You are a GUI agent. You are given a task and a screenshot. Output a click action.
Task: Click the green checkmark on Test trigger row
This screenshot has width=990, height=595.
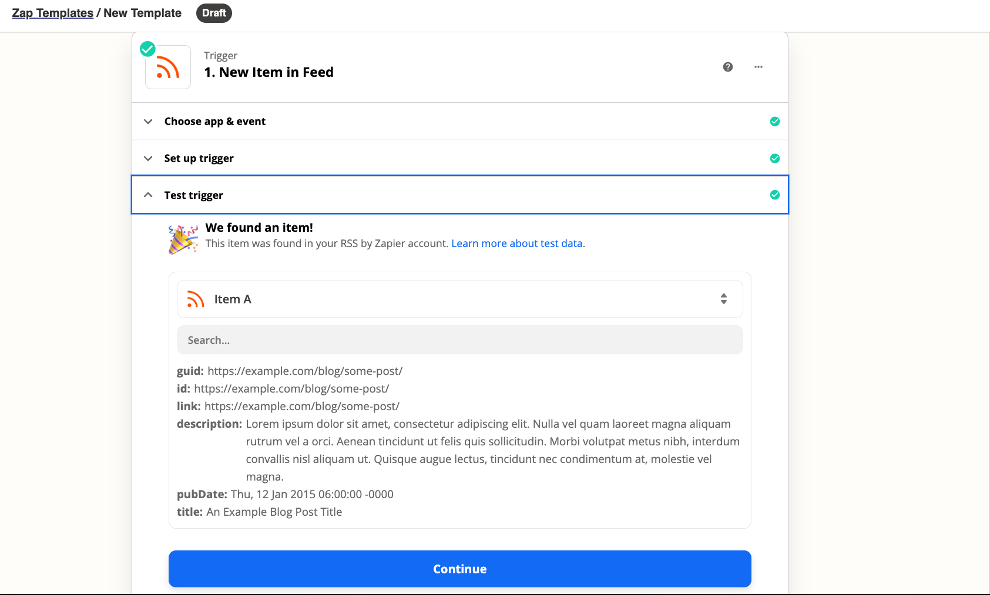tap(775, 195)
